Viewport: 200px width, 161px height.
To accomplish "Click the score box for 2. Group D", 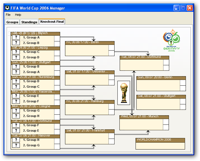I will (57, 58).
